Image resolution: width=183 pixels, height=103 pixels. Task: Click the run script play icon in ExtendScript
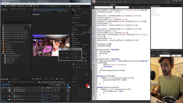tap(133, 7)
